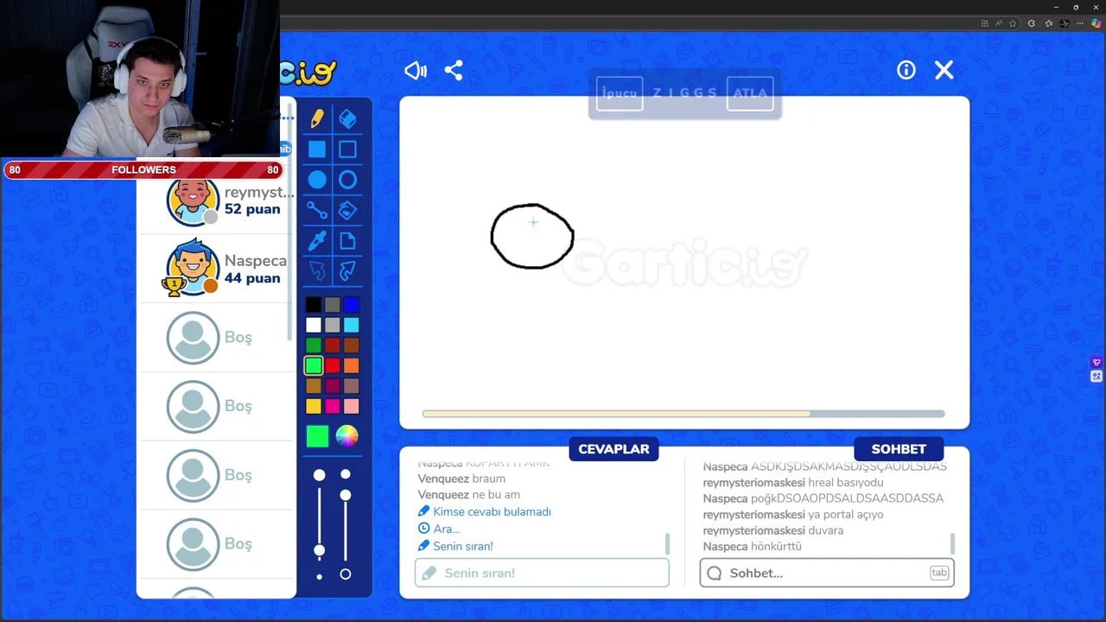
Task: Select the bright red color swatch
Action: (333, 366)
